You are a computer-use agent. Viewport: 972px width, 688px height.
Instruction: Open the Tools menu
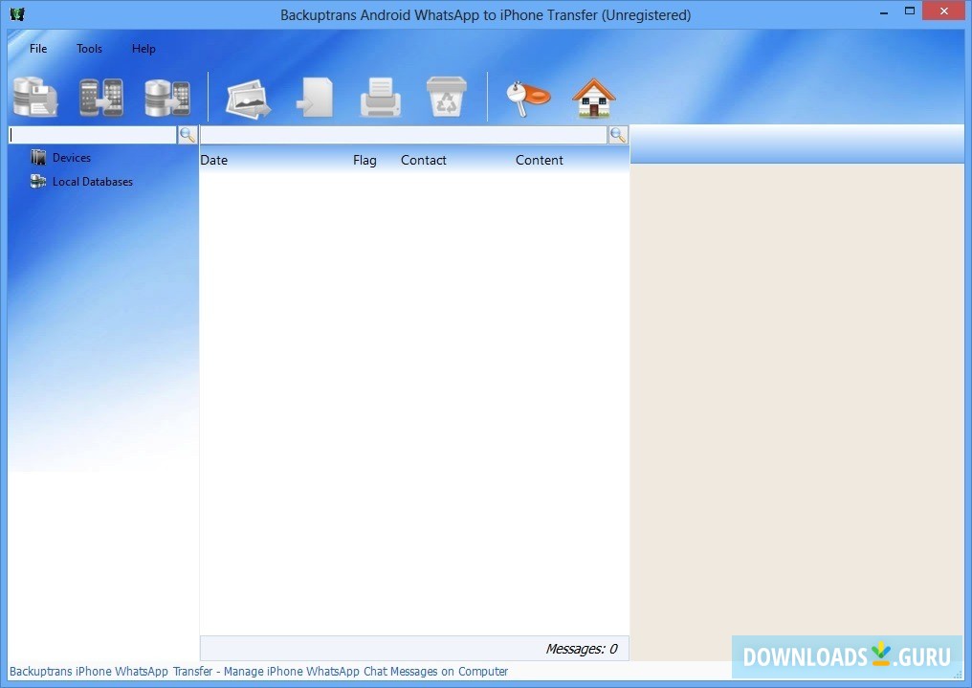[89, 49]
